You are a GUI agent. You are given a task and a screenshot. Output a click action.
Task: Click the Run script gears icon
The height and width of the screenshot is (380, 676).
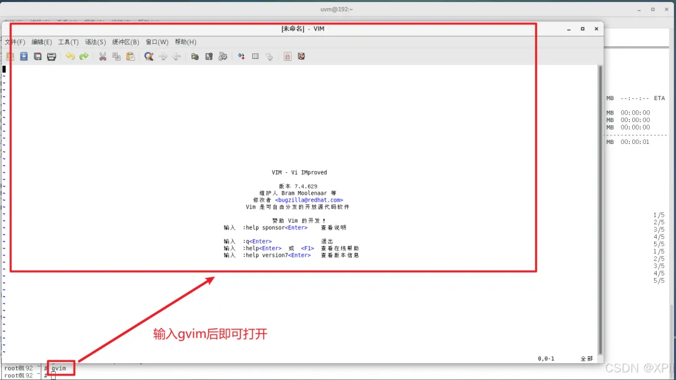[222, 56]
